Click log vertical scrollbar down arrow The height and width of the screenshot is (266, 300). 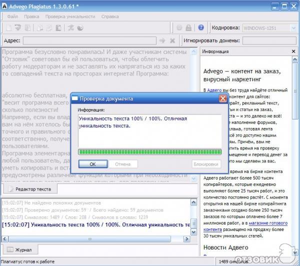tap(193, 232)
